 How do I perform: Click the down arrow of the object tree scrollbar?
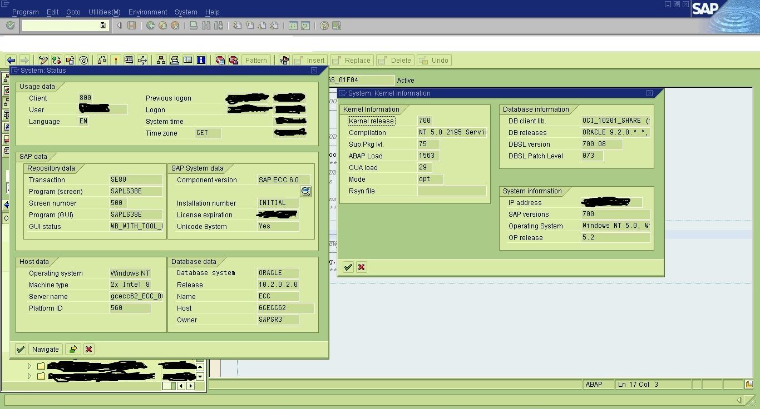click(200, 376)
